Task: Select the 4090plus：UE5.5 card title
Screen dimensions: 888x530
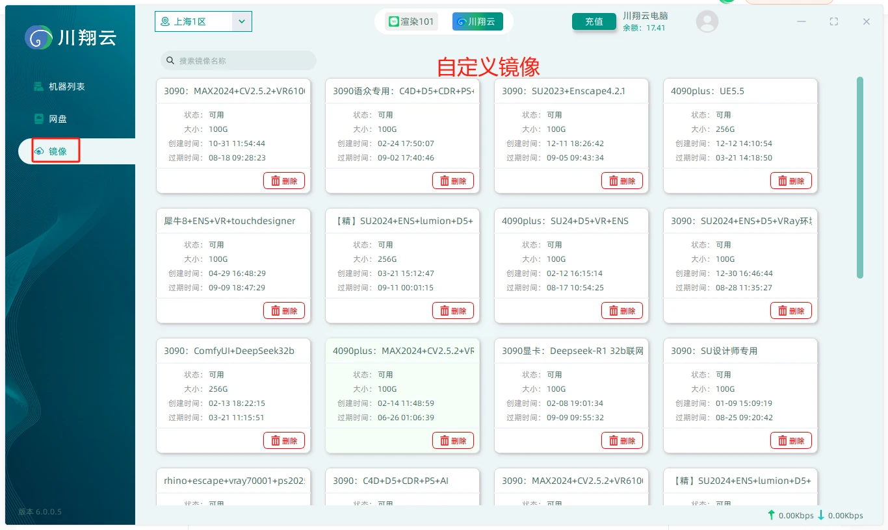Action: (x=707, y=91)
